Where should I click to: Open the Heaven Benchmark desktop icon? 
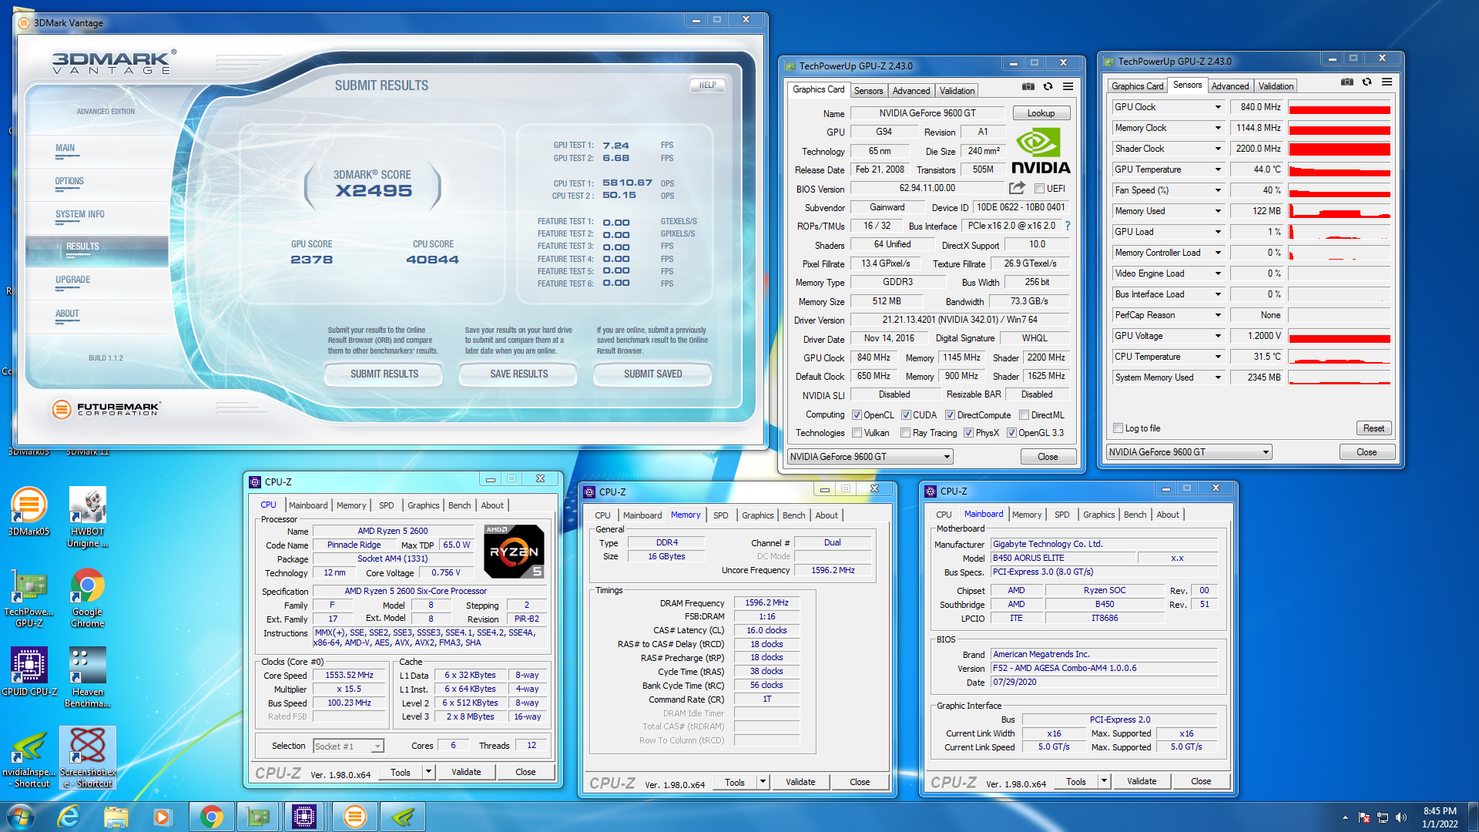click(x=87, y=677)
